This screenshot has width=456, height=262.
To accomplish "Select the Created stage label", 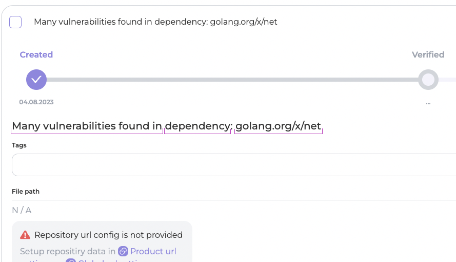I will 36,55.
